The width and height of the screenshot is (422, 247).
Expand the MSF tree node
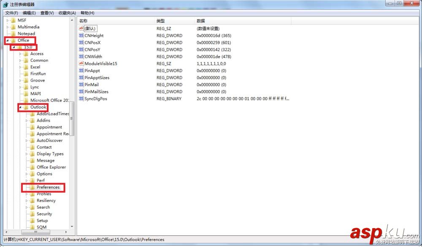[7, 20]
